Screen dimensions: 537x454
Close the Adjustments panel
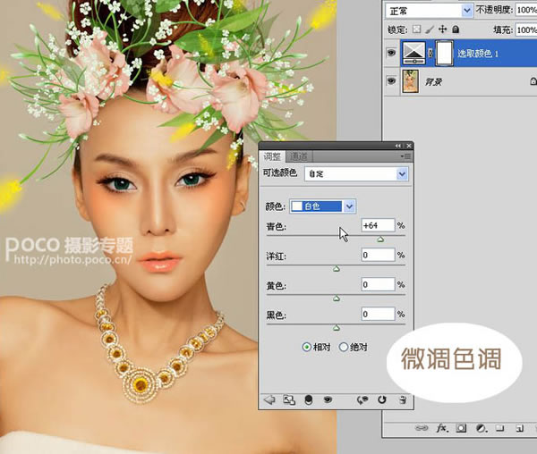409,146
